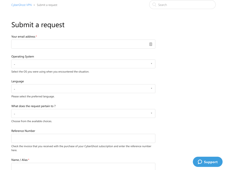Screen dimensions: 227x170
Task: Open the Operating System dropdown
Action: tap(83, 64)
